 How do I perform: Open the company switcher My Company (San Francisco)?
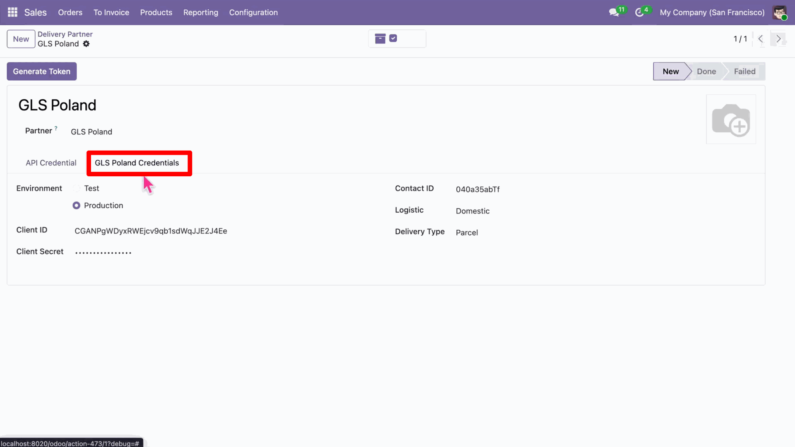(x=712, y=12)
